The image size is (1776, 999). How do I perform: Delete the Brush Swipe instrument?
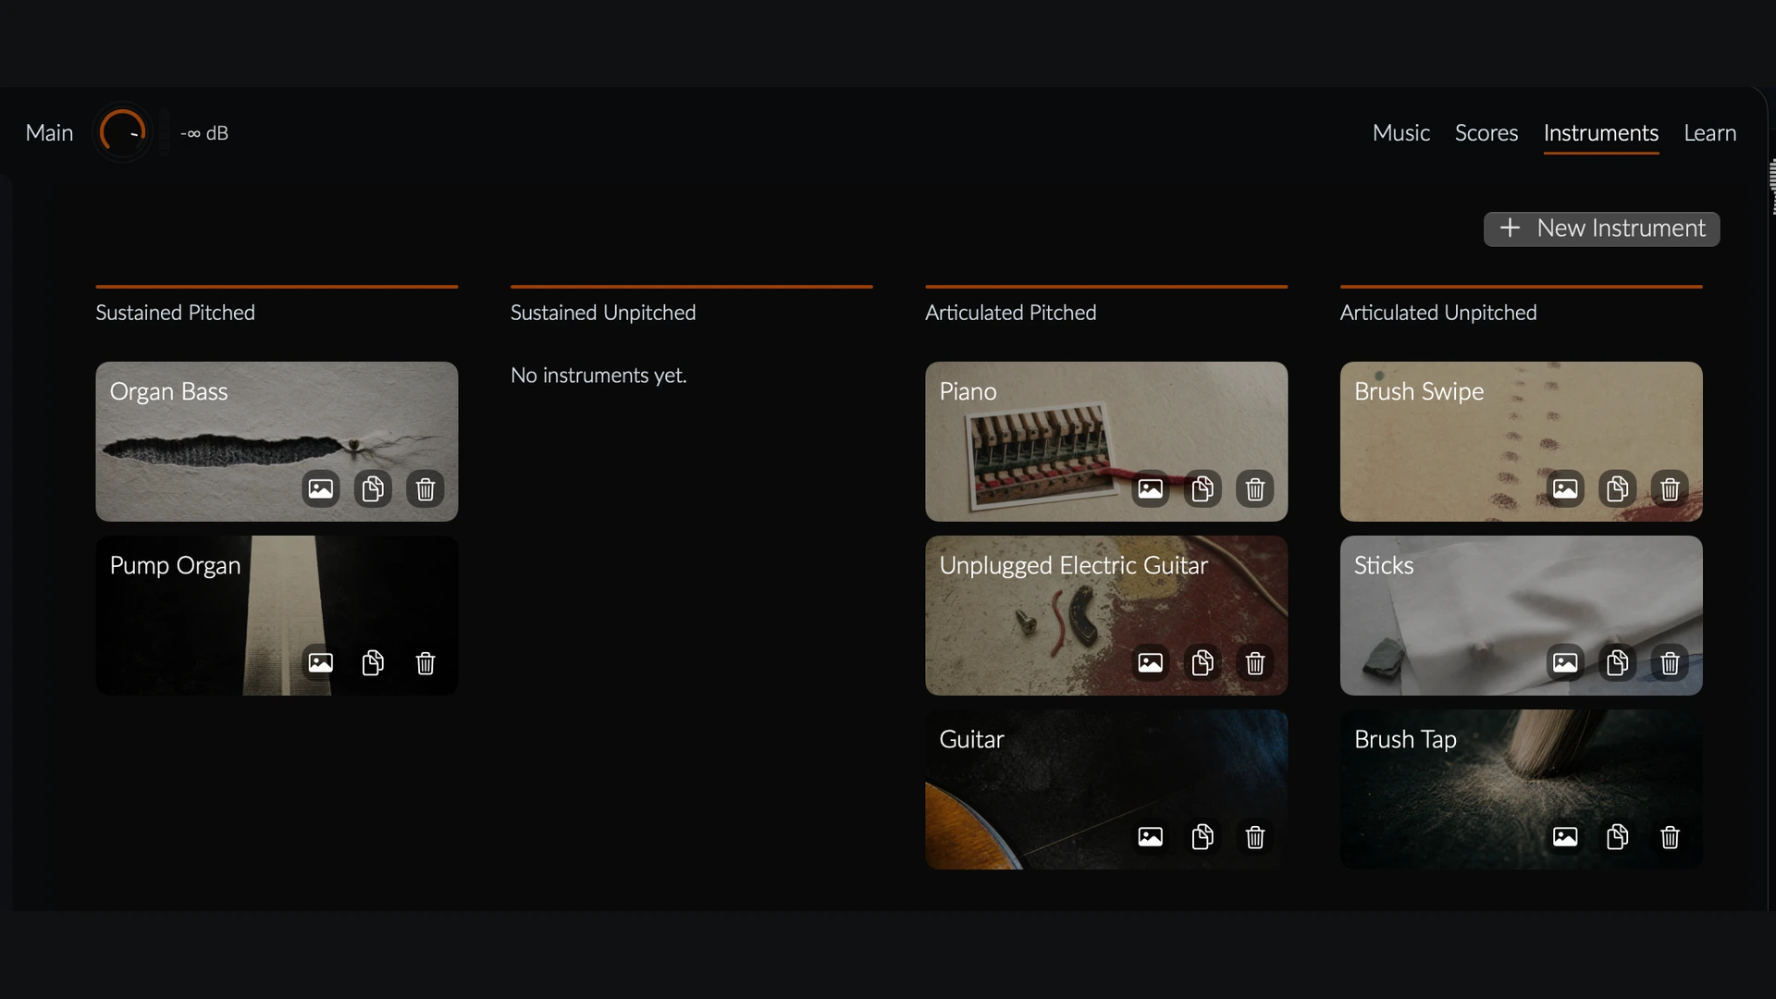pyautogui.click(x=1670, y=488)
